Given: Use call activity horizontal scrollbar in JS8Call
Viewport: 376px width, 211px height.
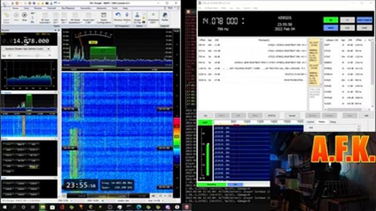Looking at the screenshot, I should pos(347,110).
